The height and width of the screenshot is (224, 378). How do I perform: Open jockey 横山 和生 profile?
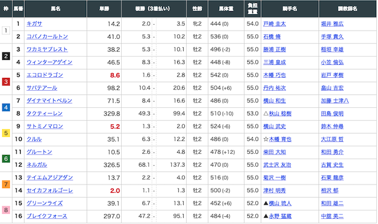tap(274, 101)
